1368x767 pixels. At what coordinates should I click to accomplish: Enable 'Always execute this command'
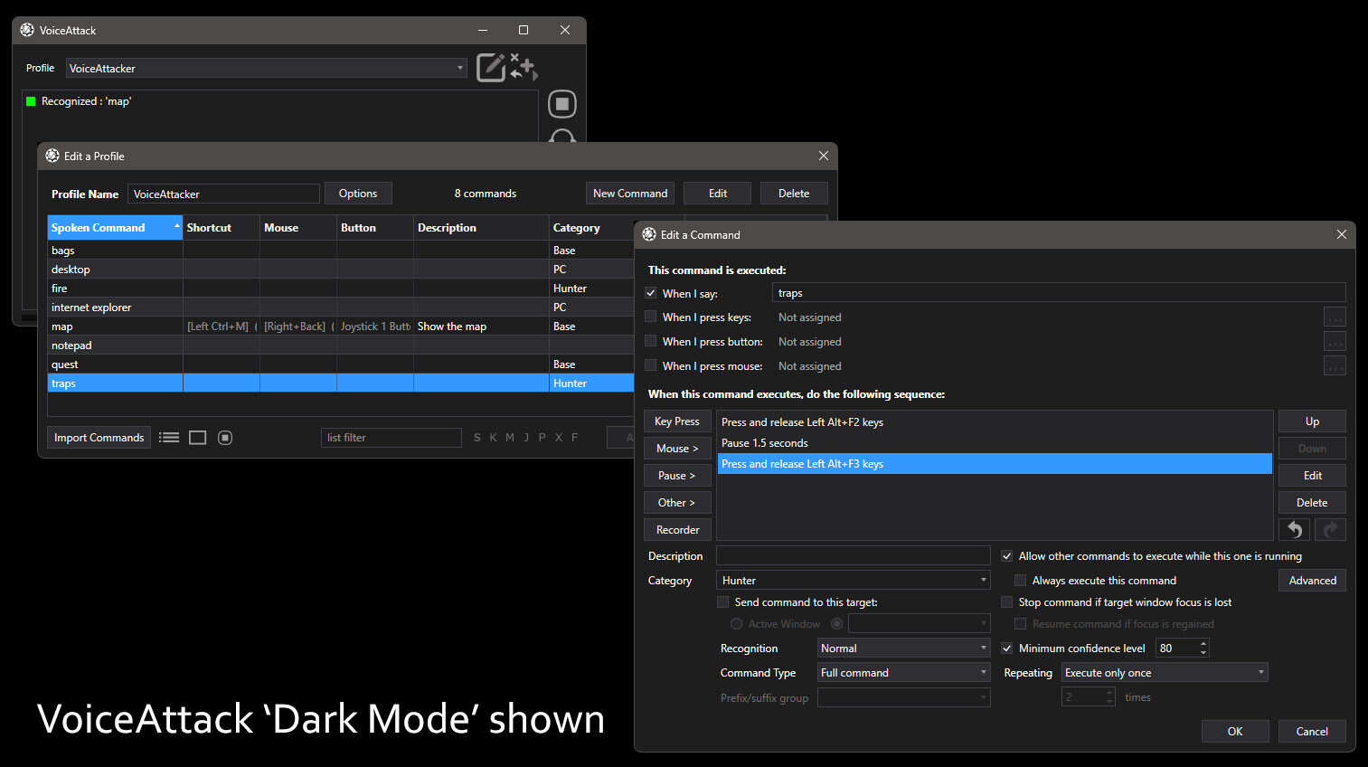(1020, 580)
